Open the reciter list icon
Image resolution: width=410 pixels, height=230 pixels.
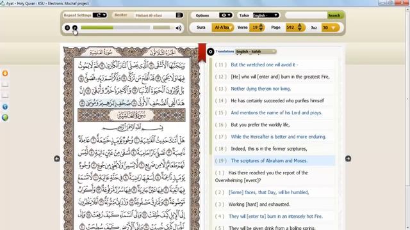(x=179, y=15)
